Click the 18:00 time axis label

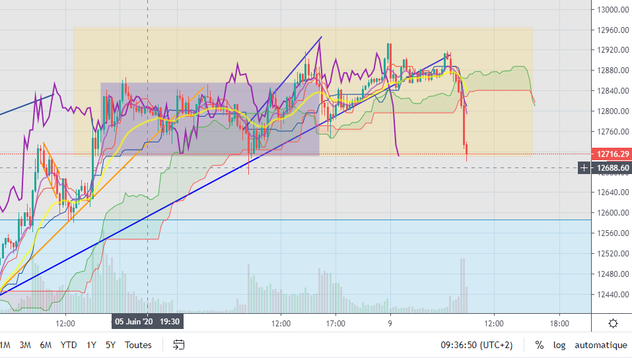click(x=559, y=324)
